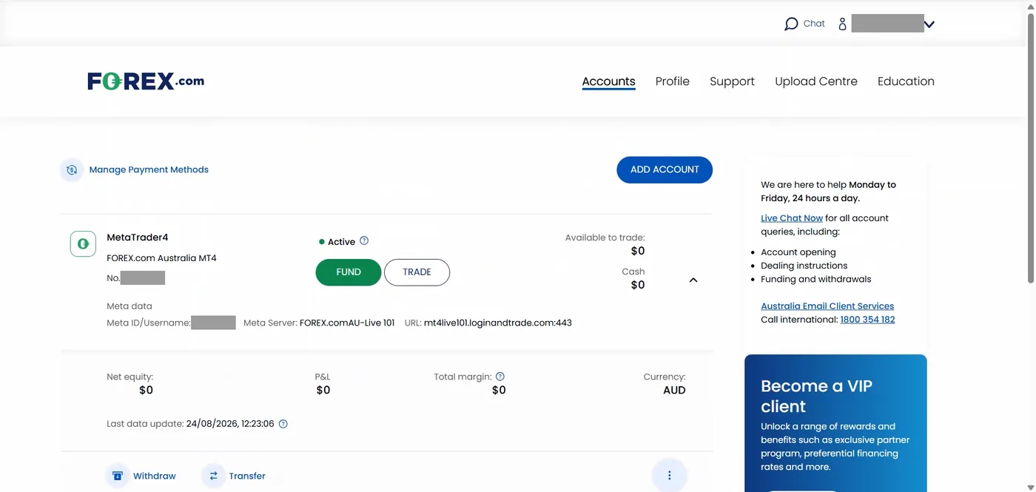Select the FOREX.comAU-Live 101 server text
The width and height of the screenshot is (1036, 492).
tap(347, 323)
